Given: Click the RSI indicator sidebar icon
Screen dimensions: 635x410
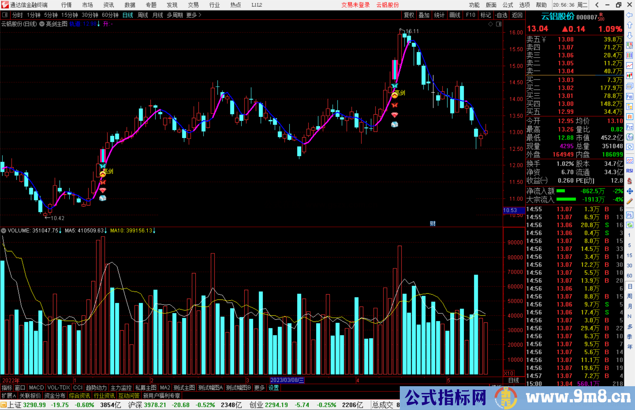Looking at the screenshot, I should (629, 171).
